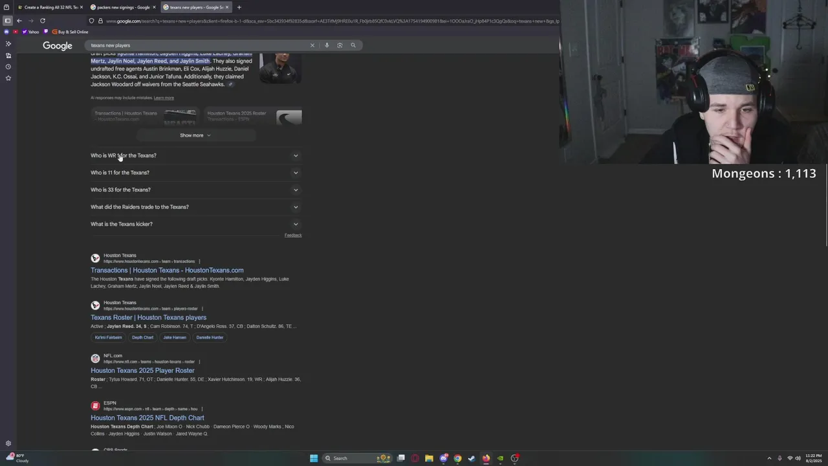The image size is (828, 466).
Task: Open NVIDIA app from the taskbar
Action: [x=500, y=458]
